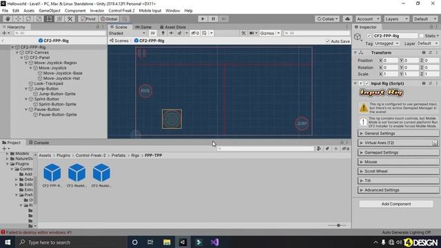Viewport: 441px width, 248px height.
Task: Open the Account dropdown
Action: 368,19
